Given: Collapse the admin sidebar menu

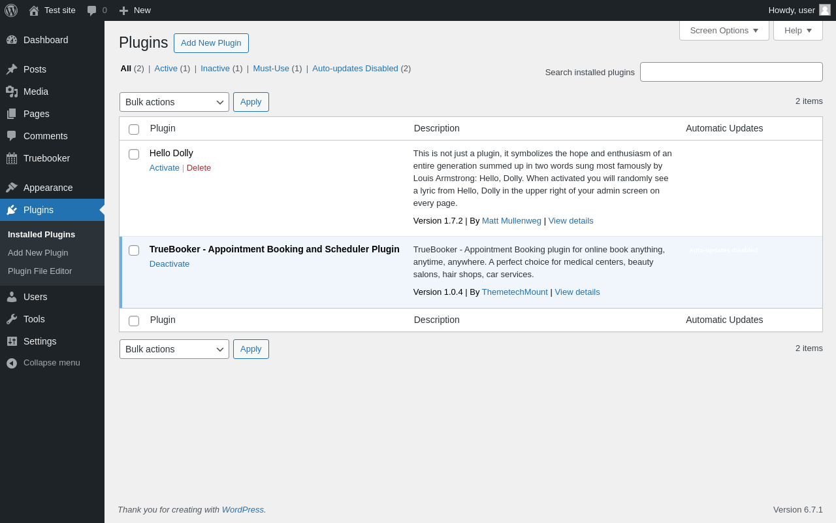Looking at the screenshot, I should (43, 363).
